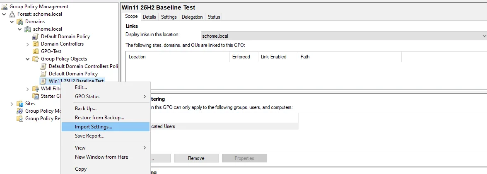Select Restore from Backup... menu entry
487x174 pixels.
click(106, 118)
